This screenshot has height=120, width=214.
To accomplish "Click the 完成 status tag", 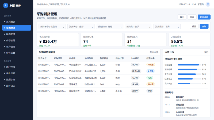I will pyautogui.click(x=150, y=78).
